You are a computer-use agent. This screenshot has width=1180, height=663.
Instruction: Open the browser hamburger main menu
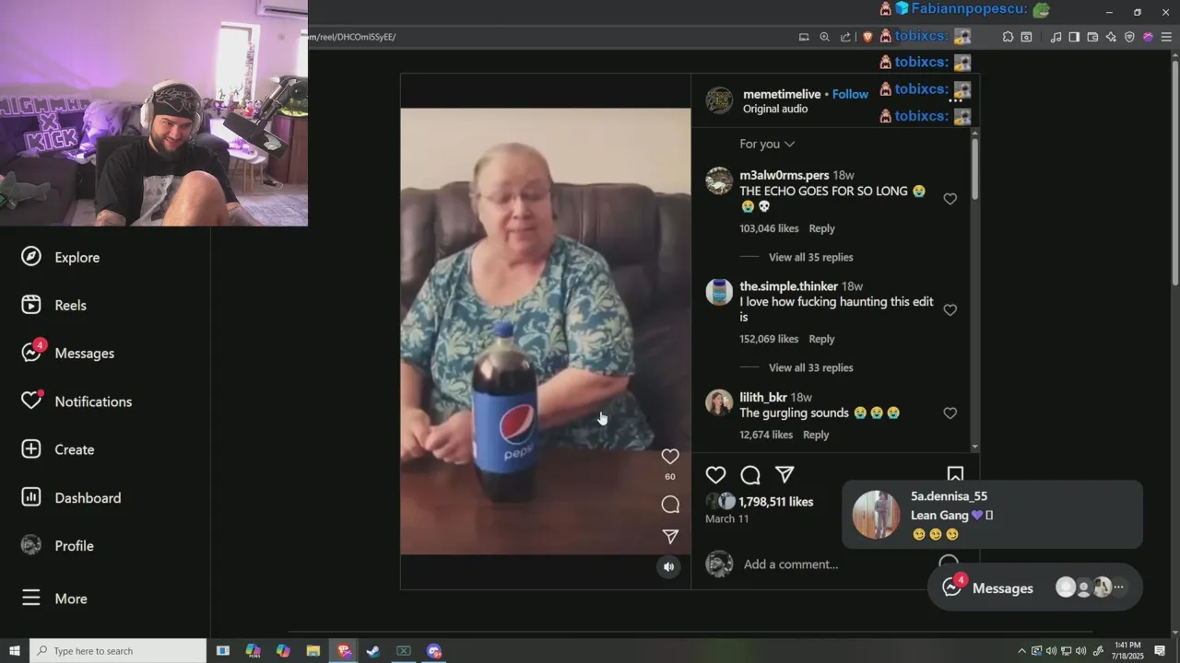click(x=1166, y=37)
